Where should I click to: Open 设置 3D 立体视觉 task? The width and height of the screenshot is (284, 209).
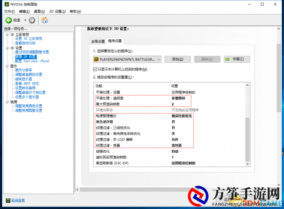28,38
